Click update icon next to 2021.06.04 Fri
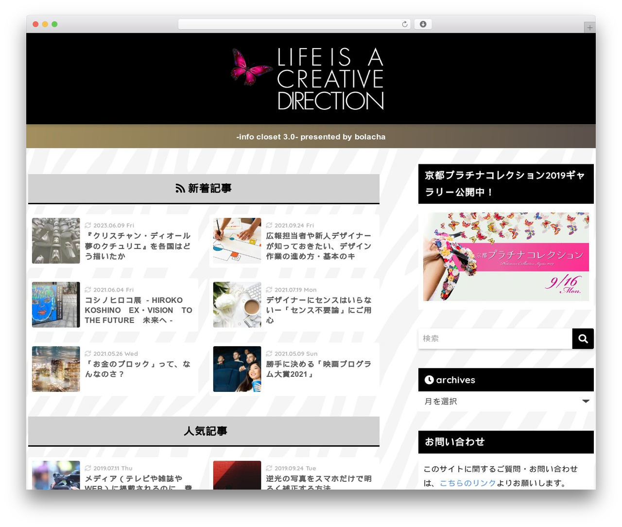This screenshot has height=527, width=622. 88,289
